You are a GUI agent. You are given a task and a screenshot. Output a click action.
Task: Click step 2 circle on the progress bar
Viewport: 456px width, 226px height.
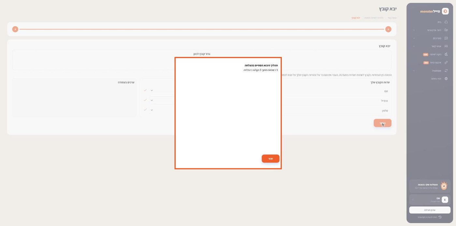coord(15,29)
